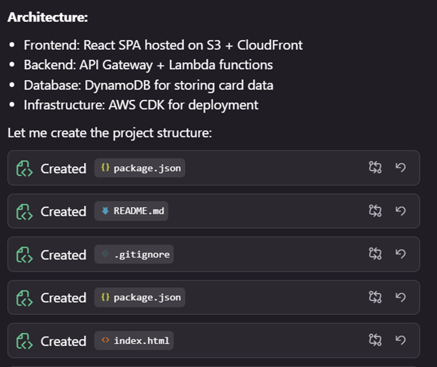Show diff icon for .gitignore
The image size is (437, 367).
[375, 254]
